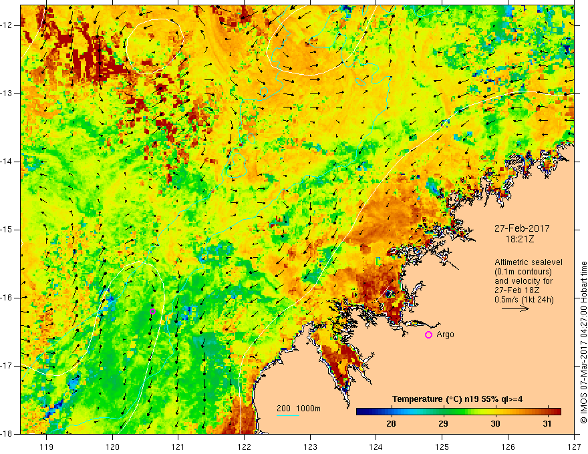This screenshot has height=454, width=588.
Task: Click the 'and velocity for' text line
Action: click(x=523, y=281)
